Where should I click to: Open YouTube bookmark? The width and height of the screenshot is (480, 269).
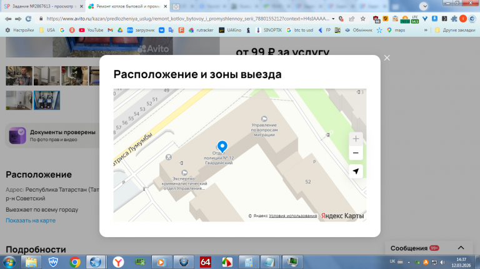point(91,30)
